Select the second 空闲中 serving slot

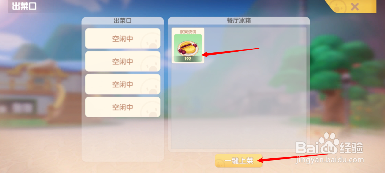[123, 61]
